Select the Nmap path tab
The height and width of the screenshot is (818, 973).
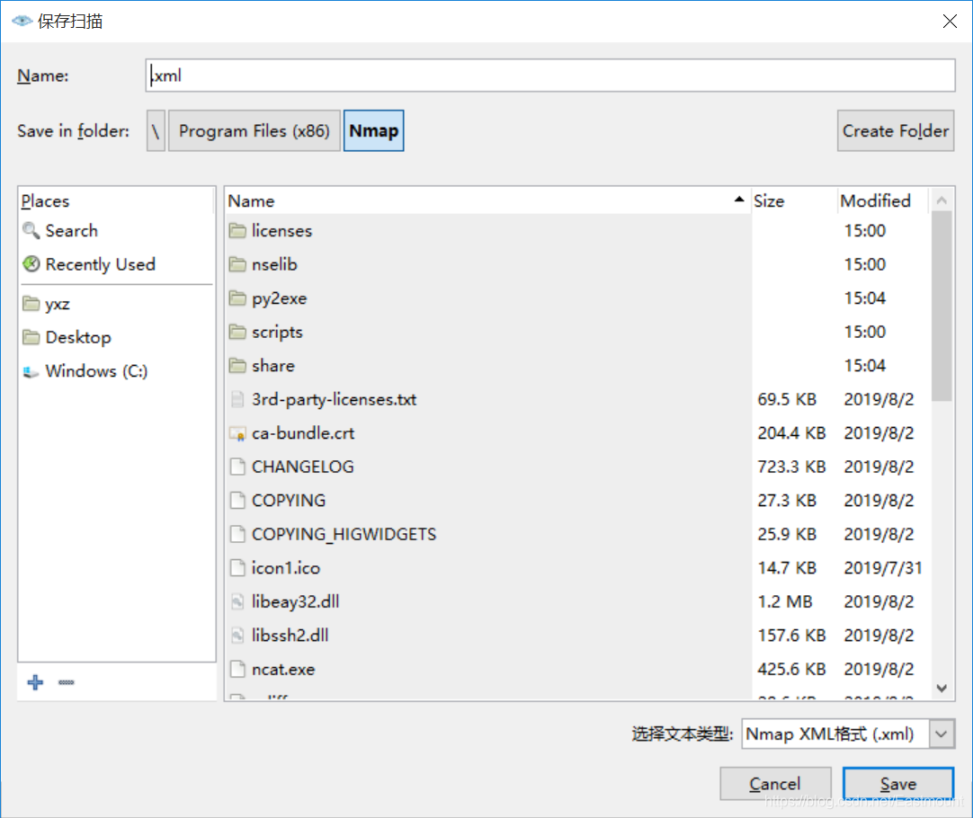click(373, 131)
